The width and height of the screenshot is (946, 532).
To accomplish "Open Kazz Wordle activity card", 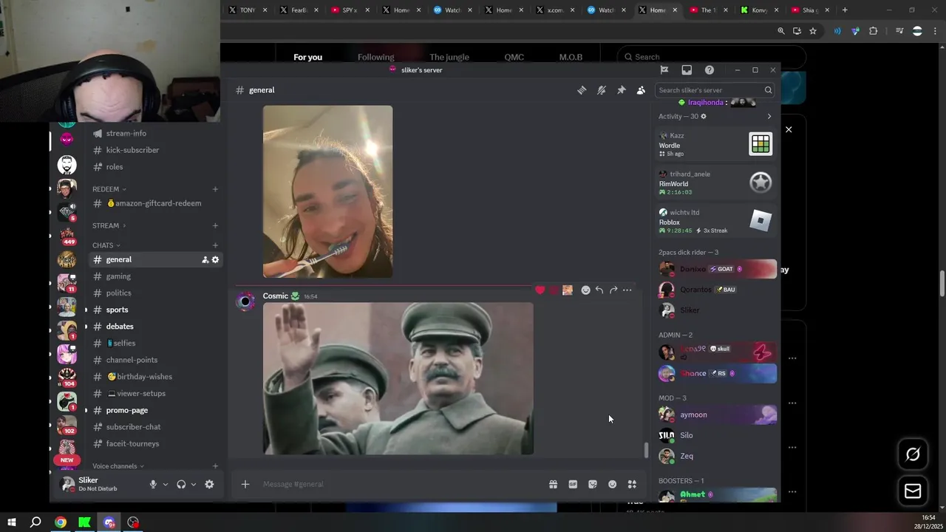I will tap(715, 144).
